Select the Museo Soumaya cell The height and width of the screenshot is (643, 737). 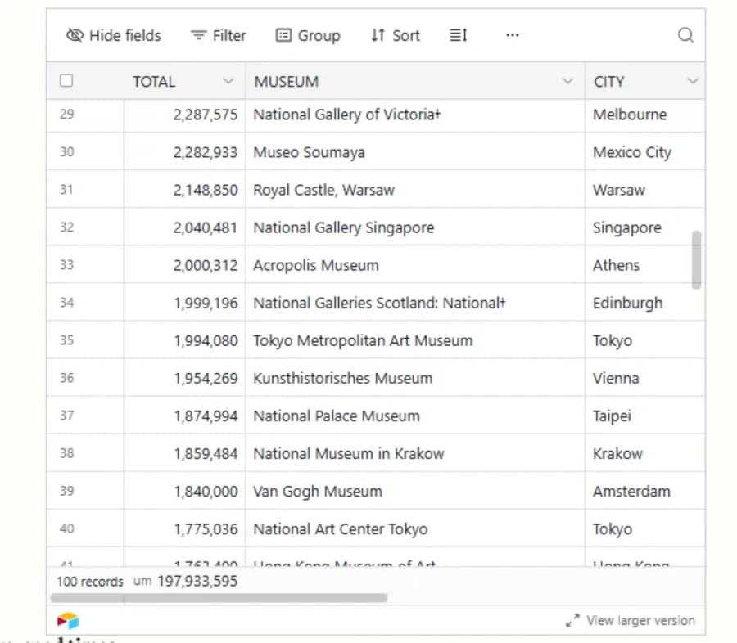click(x=415, y=152)
